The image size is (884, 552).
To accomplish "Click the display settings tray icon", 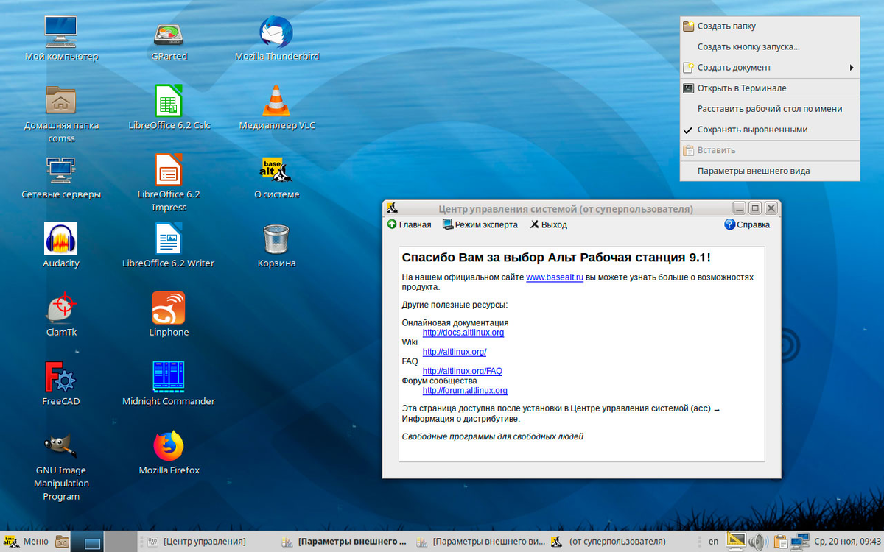I will click(735, 542).
